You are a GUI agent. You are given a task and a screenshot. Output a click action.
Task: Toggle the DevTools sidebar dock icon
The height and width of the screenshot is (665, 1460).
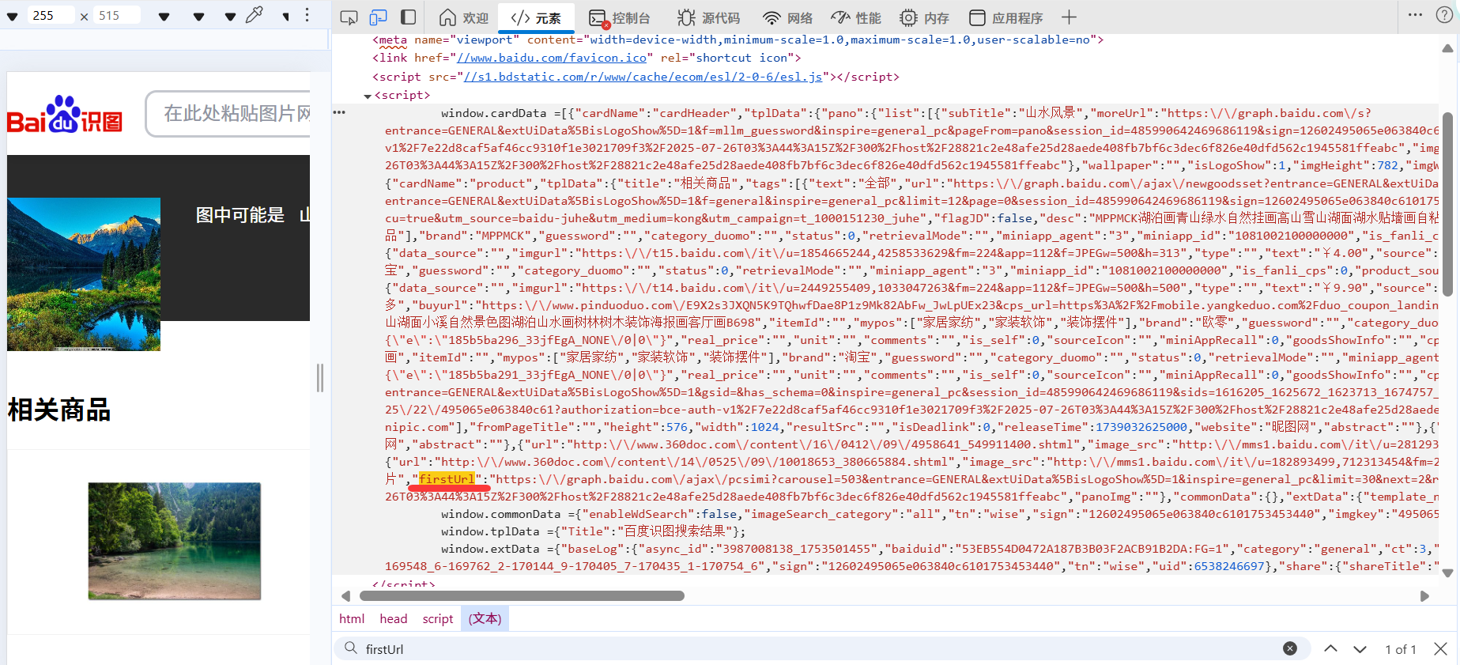coord(408,17)
